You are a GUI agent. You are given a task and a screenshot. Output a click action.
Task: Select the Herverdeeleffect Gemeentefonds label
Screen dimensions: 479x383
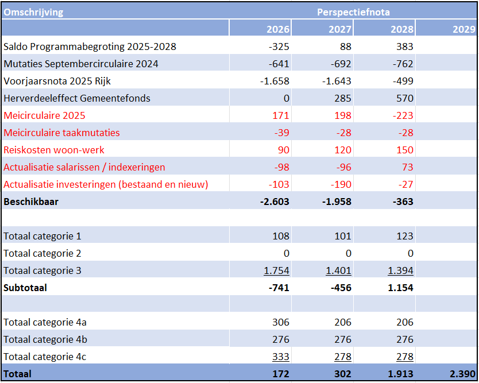point(77,98)
